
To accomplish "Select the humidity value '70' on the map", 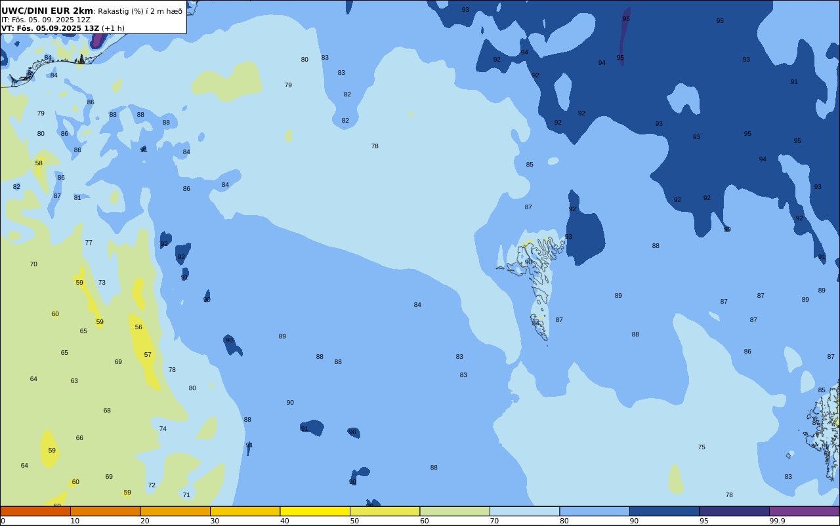I will point(33,264).
